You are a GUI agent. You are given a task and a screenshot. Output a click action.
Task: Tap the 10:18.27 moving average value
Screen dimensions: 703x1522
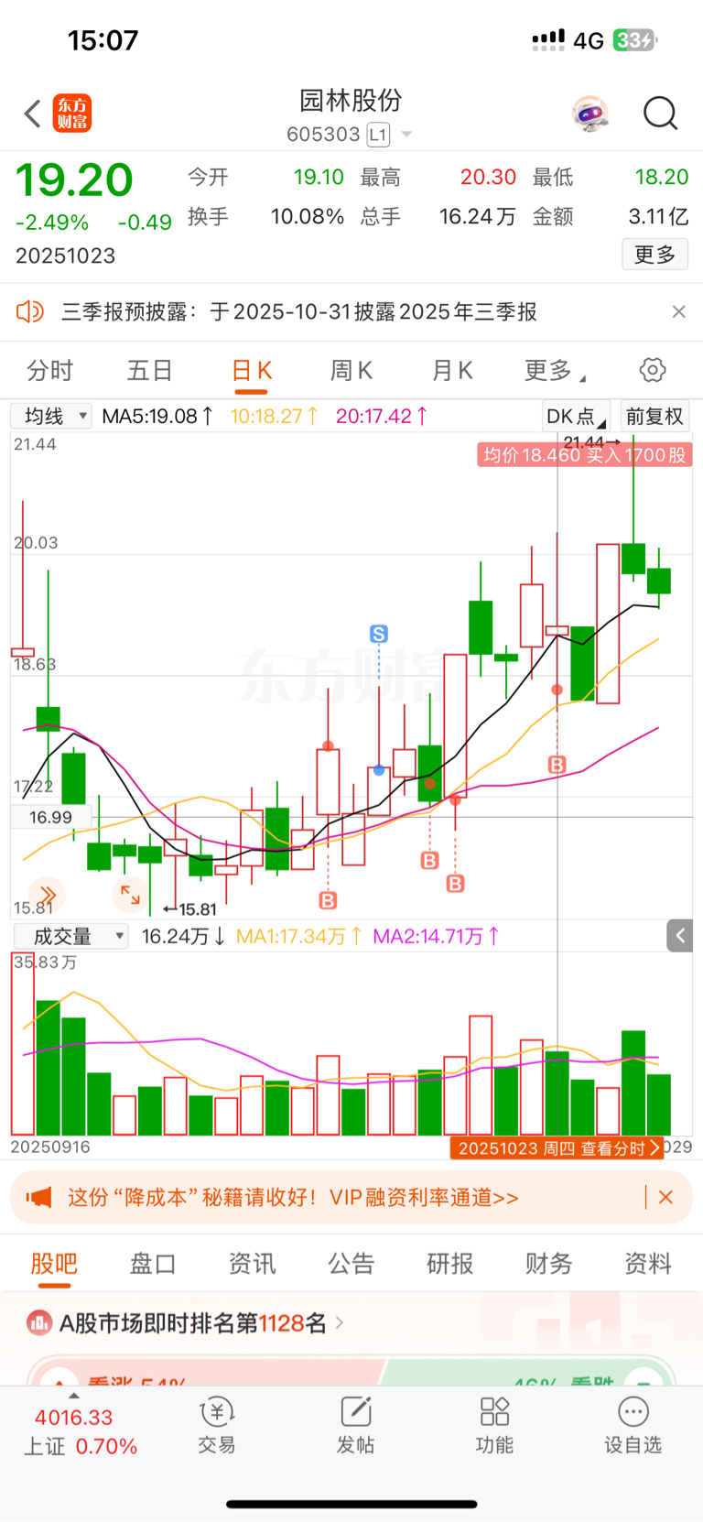click(x=274, y=416)
